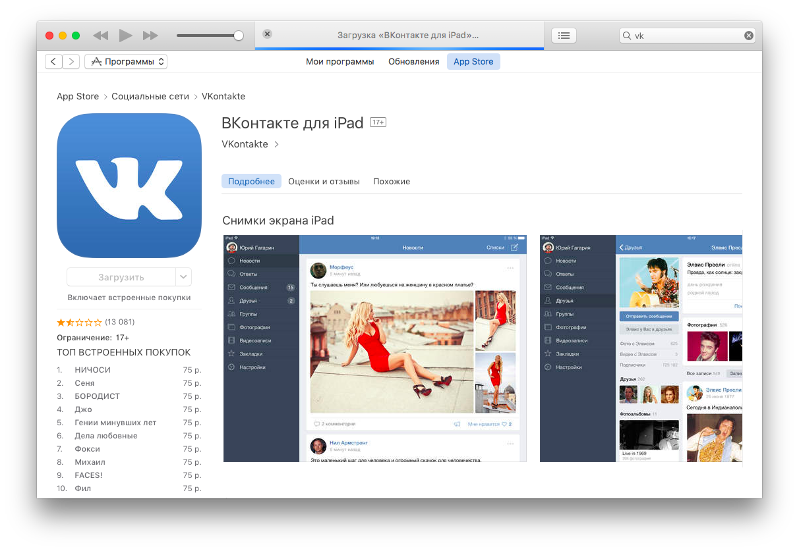
Task: Open the Похожие tab
Action: point(392,181)
